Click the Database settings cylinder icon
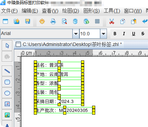 tap(75, 21)
